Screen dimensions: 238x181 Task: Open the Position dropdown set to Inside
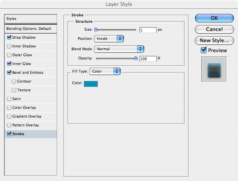(x=109, y=39)
